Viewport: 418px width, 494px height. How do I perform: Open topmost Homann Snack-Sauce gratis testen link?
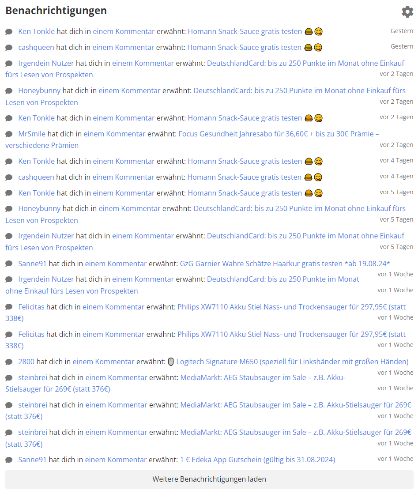[245, 31]
